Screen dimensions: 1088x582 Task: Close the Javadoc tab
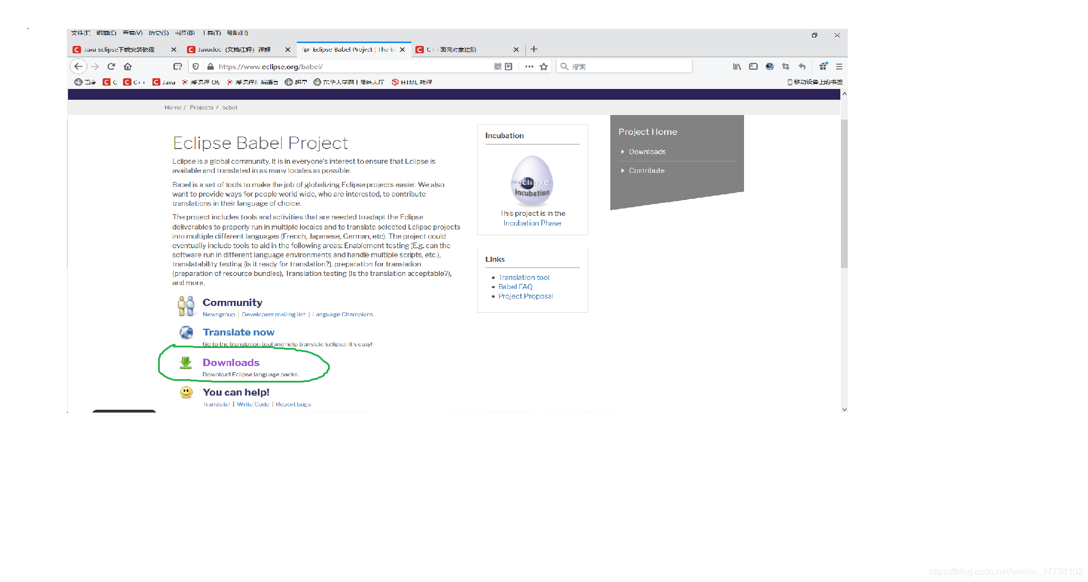(287, 50)
